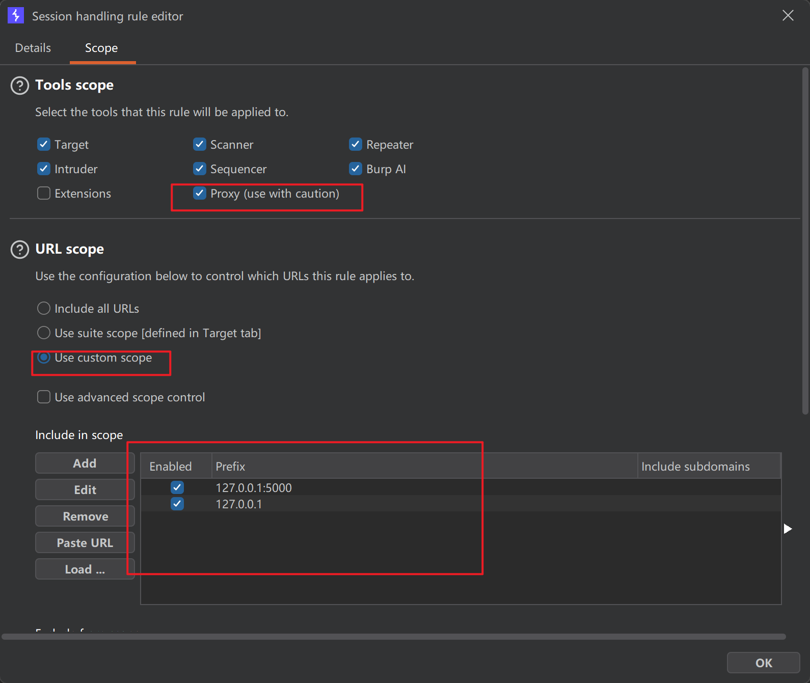
Task: Enable Use advanced scope control
Action: 44,397
